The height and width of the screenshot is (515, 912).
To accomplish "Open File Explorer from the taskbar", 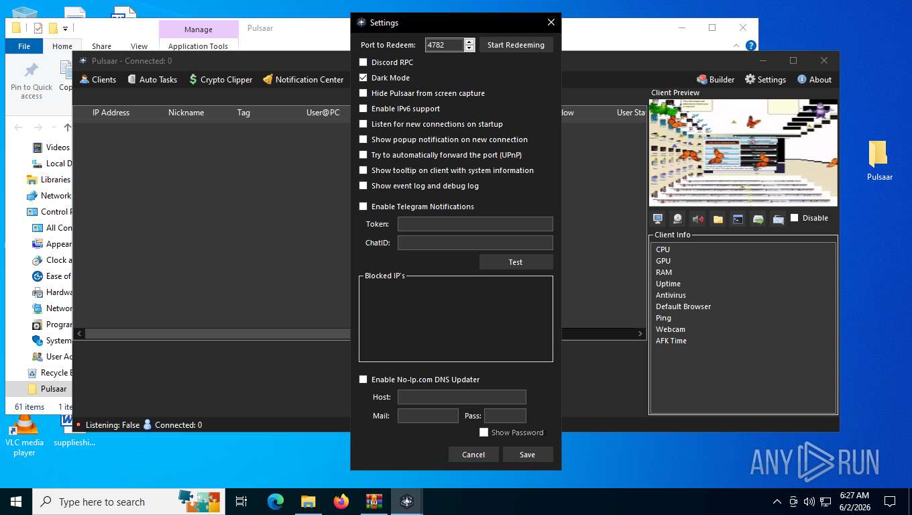I will 308,502.
